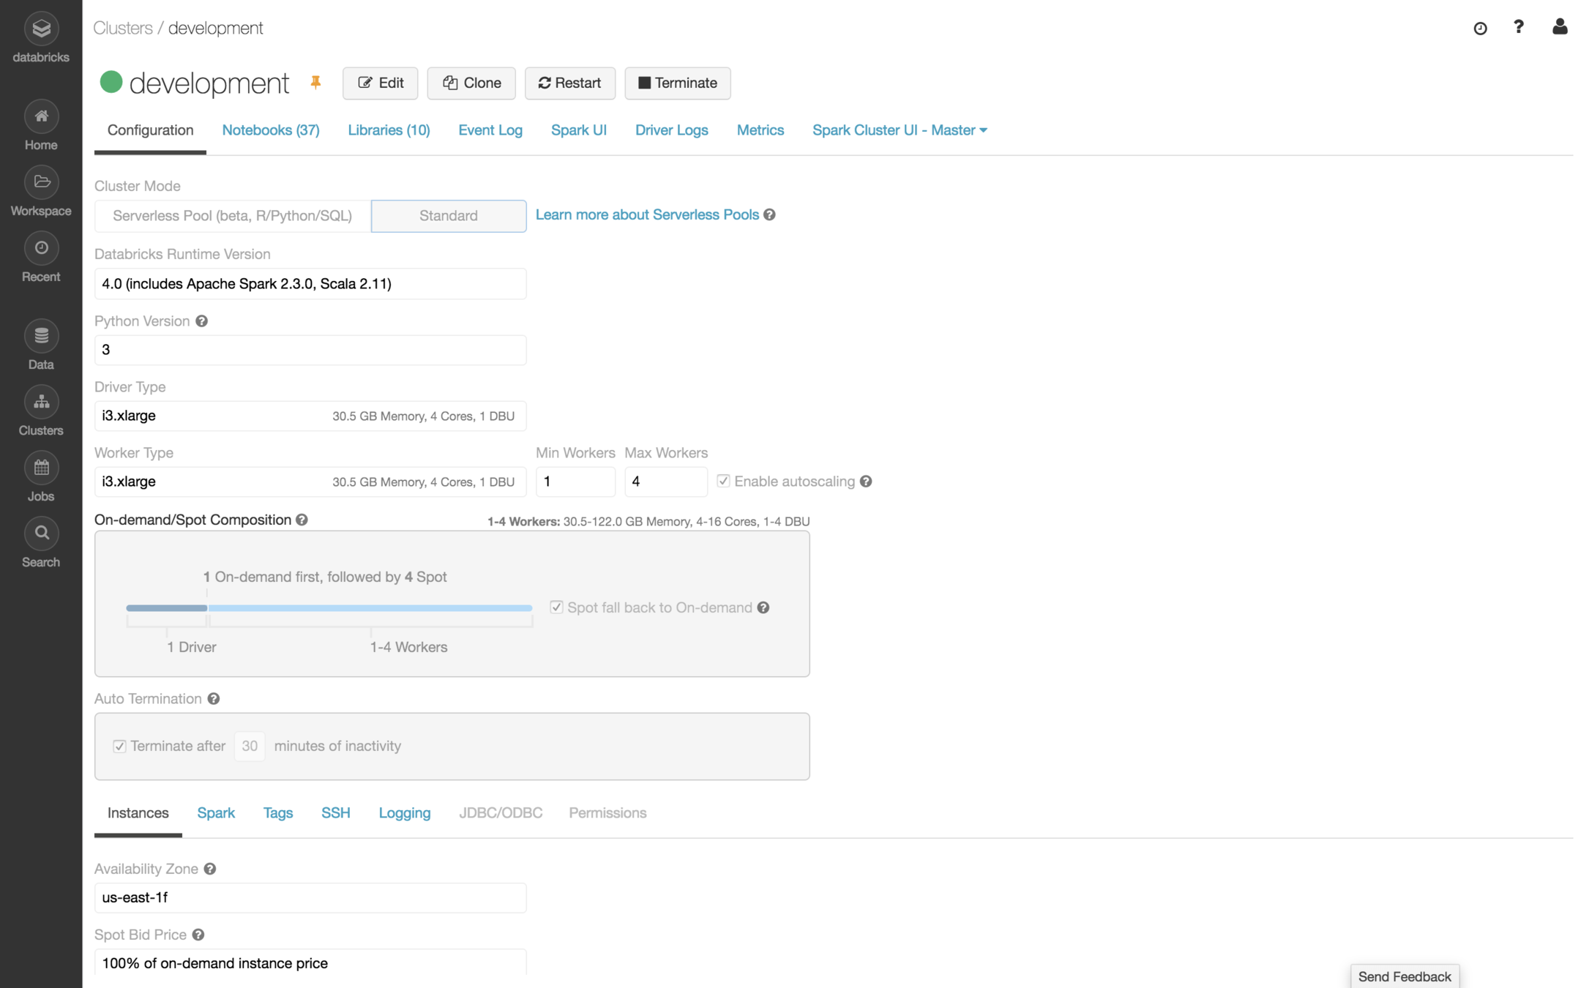Switch to the Libraries (10) tab
Viewport: 1581px width, 988px height.
click(389, 130)
